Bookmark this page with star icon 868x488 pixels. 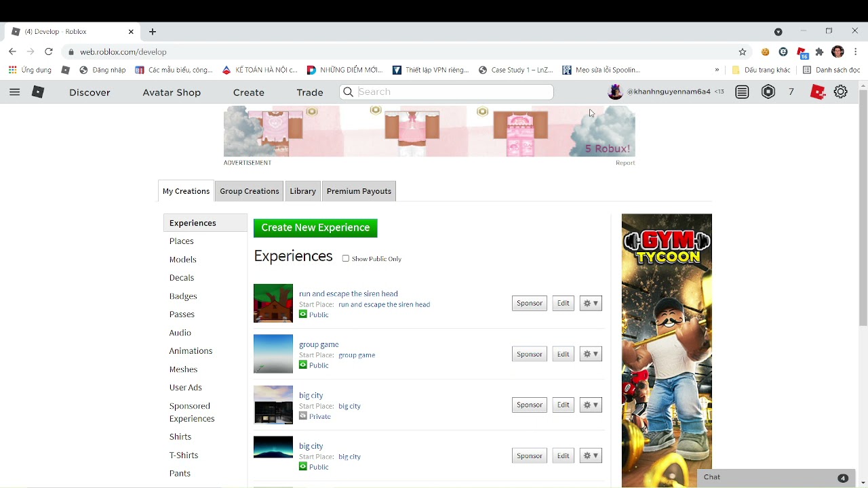coord(743,52)
